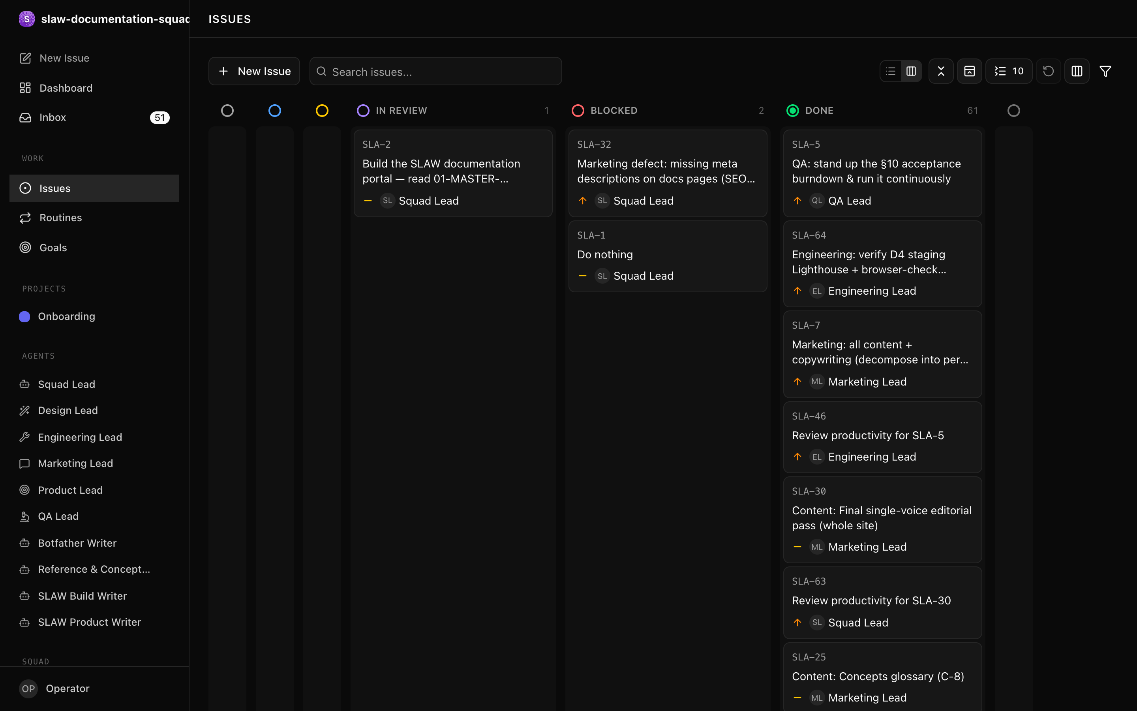Open the Botfather Writer agent
The image size is (1137, 711).
[x=94, y=543]
